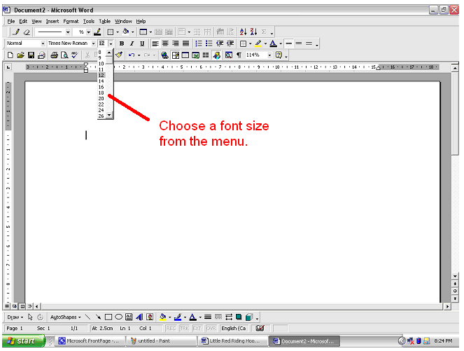The width and height of the screenshot is (464, 351).
Task: Expand the Draw menu dropdown
Action: coord(15,317)
